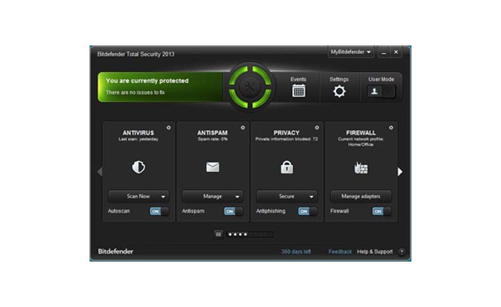Toggle the User Mode switch
This screenshot has height=307, width=501.
[x=381, y=91]
